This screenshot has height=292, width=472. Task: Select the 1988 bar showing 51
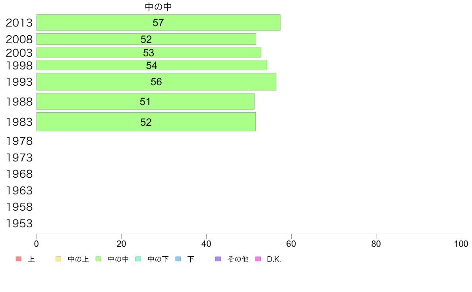145,101
